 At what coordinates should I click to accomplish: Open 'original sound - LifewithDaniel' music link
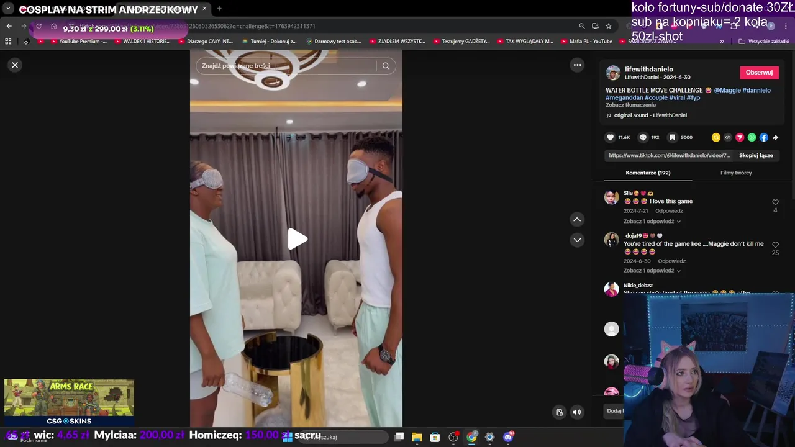point(650,115)
